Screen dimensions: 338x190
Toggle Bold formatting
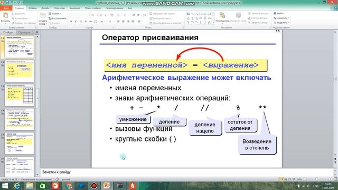click(x=71, y=22)
